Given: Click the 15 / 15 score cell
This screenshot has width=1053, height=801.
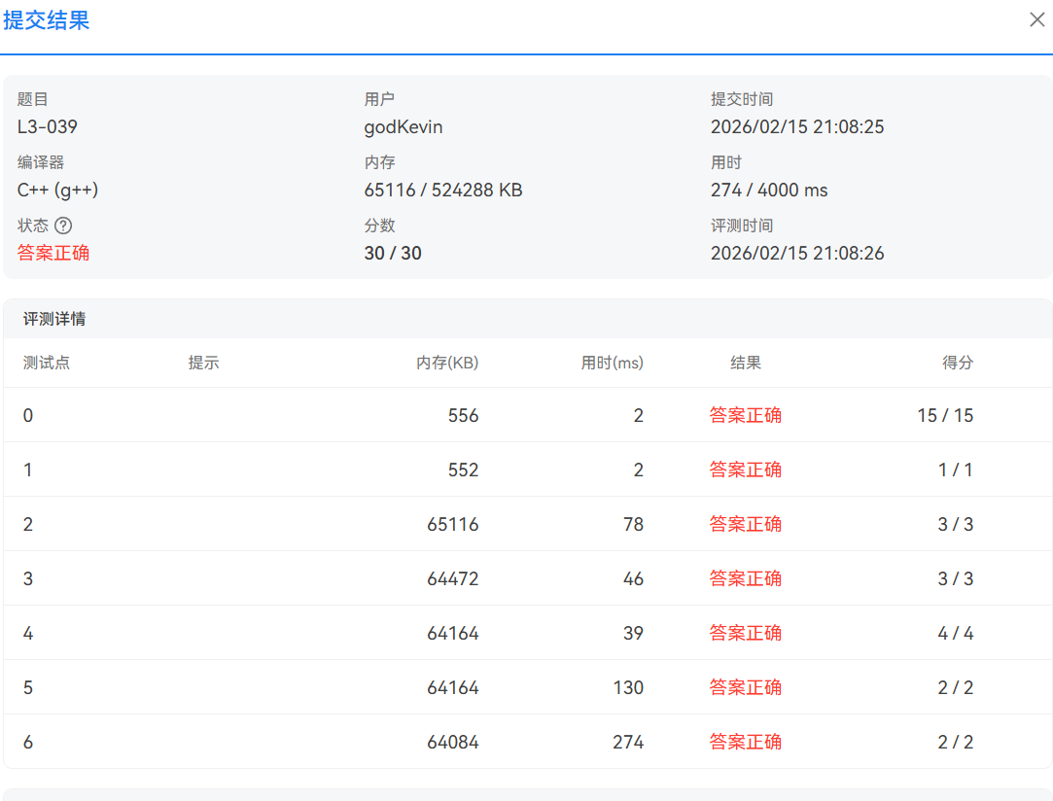Looking at the screenshot, I should (945, 416).
